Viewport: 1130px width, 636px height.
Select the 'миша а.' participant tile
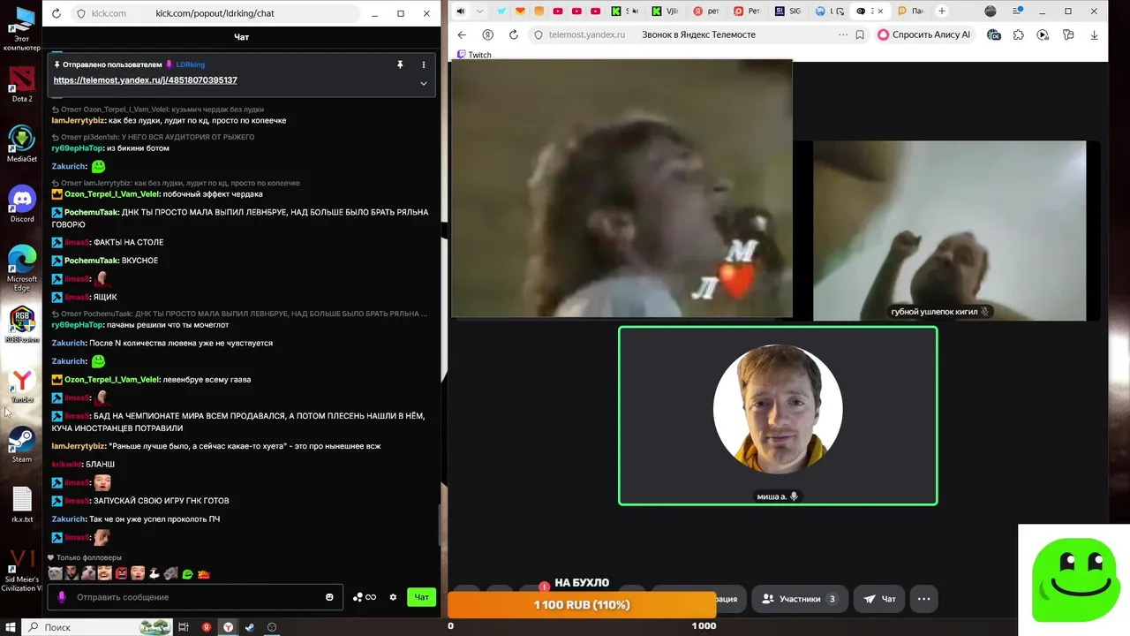pos(778,416)
